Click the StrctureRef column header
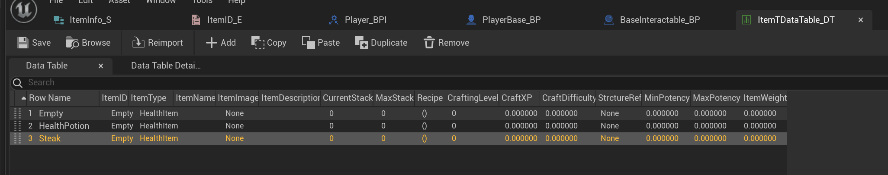Screen dimensions: 888x175 [619, 98]
